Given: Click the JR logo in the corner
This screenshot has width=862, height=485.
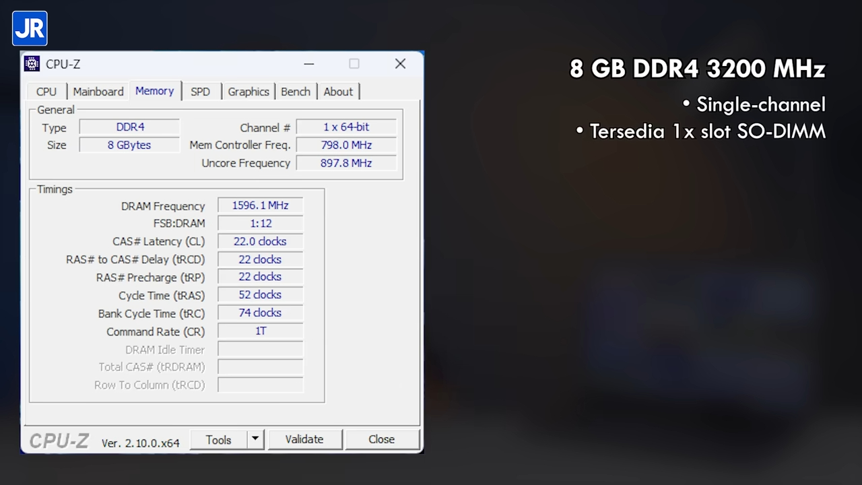Looking at the screenshot, I should [x=30, y=28].
